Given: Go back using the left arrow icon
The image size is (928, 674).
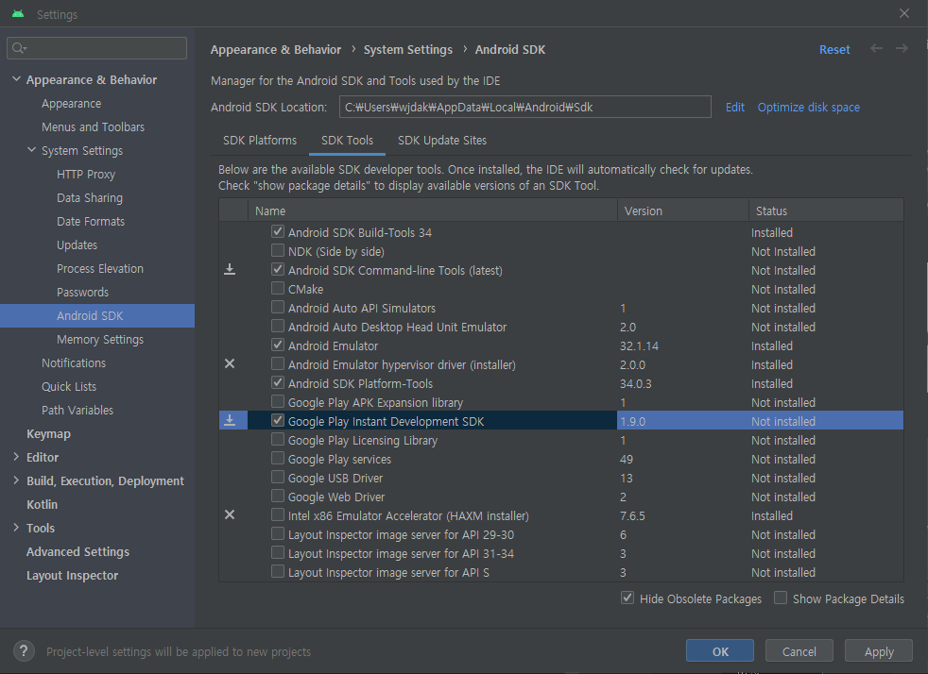Looking at the screenshot, I should (877, 48).
